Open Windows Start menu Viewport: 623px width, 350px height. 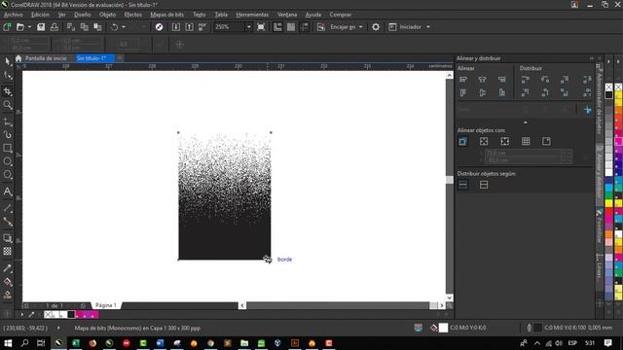click(8, 343)
